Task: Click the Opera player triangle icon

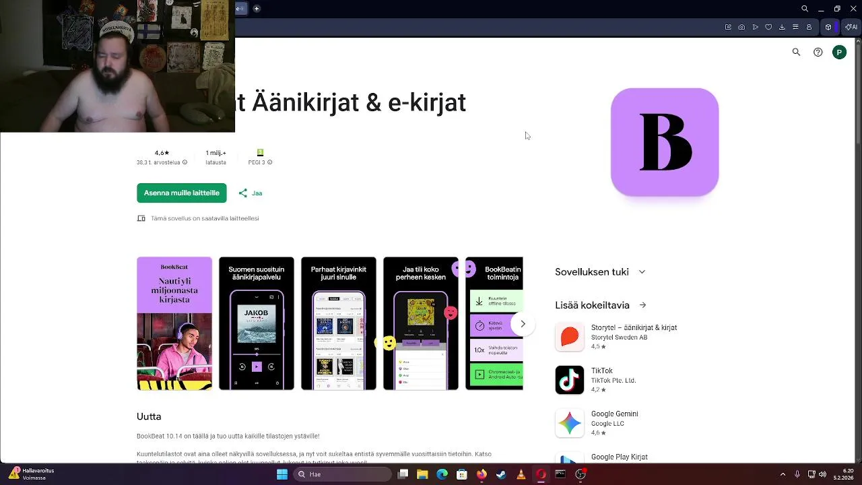Action: tap(755, 27)
